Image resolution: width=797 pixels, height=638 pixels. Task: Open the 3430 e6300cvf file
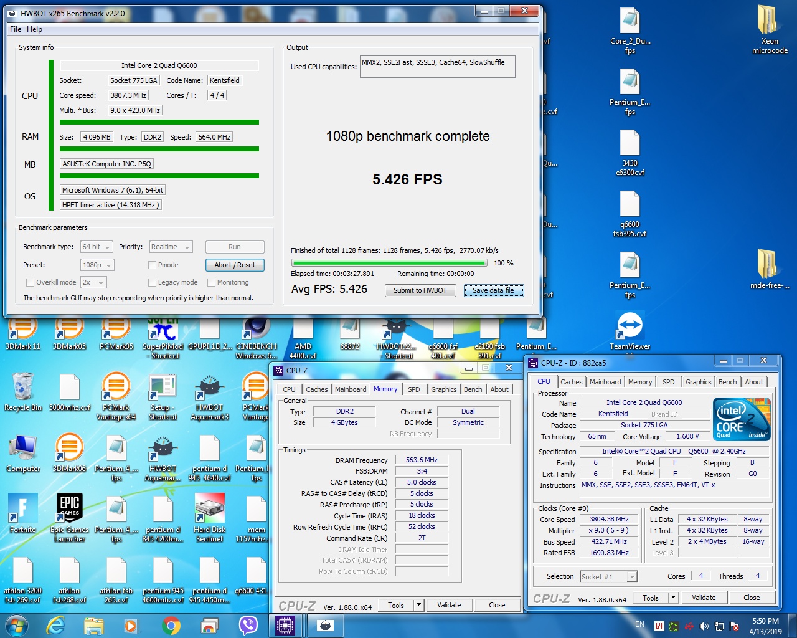point(630,153)
